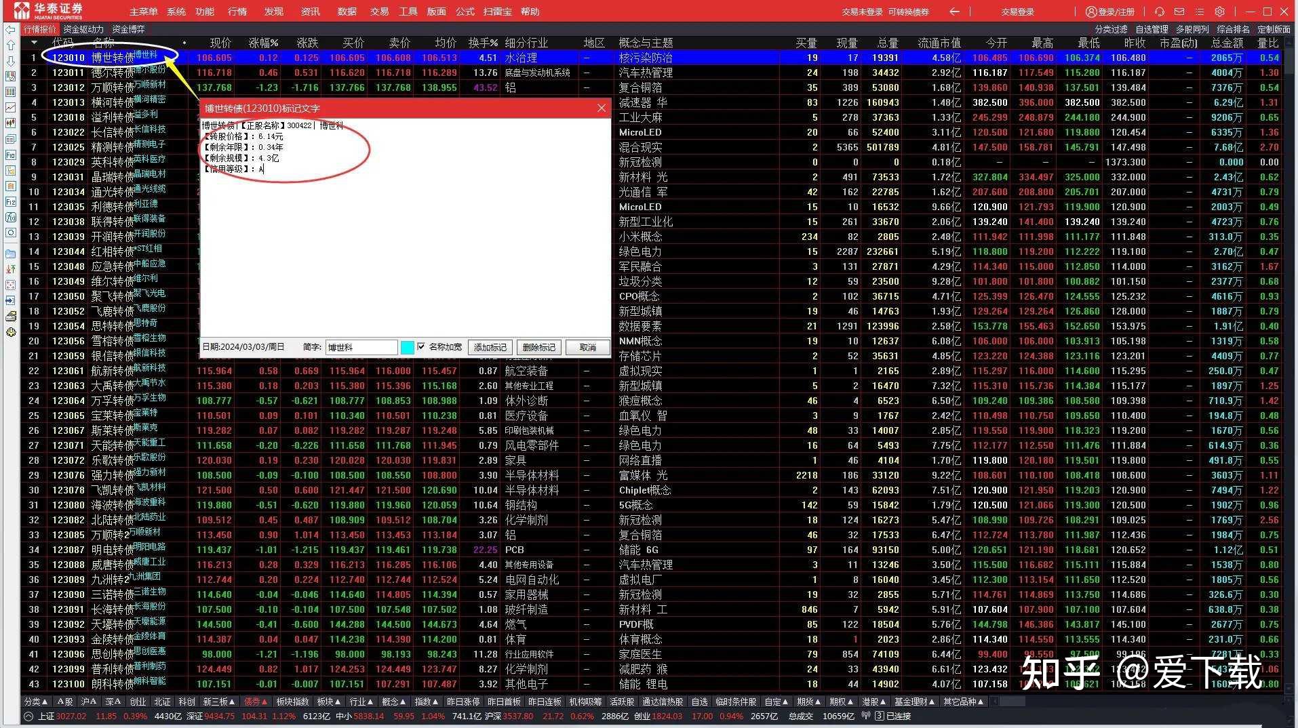Expand the 新三板 bottom tab menu

tap(219, 702)
